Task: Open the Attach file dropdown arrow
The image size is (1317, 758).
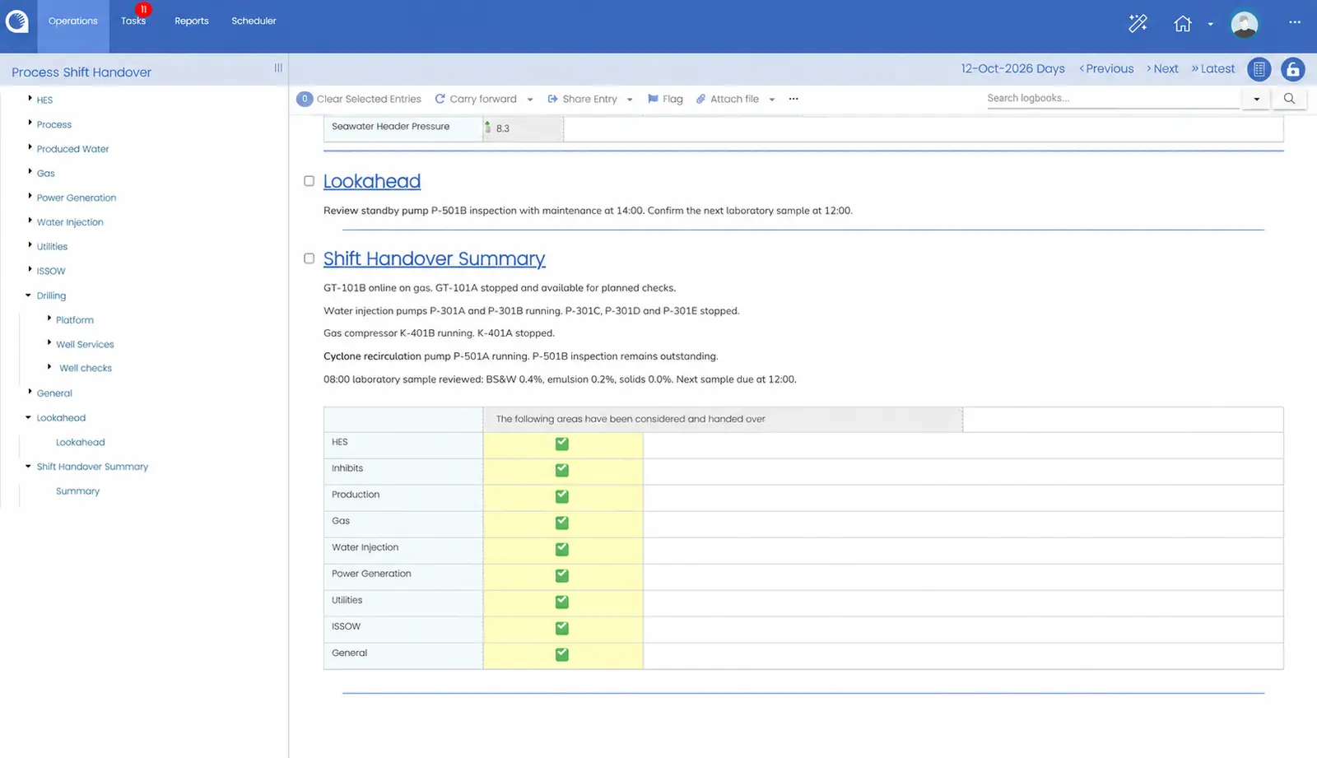Action: [x=772, y=100]
